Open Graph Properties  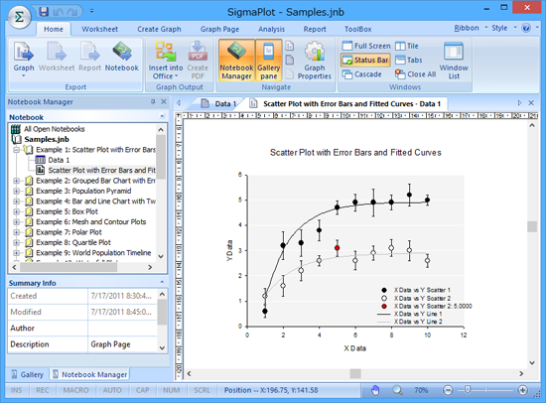coord(315,60)
